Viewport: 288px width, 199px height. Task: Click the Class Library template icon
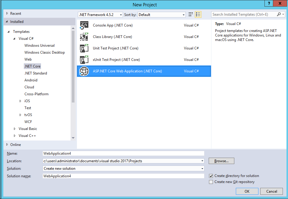pos(84,37)
